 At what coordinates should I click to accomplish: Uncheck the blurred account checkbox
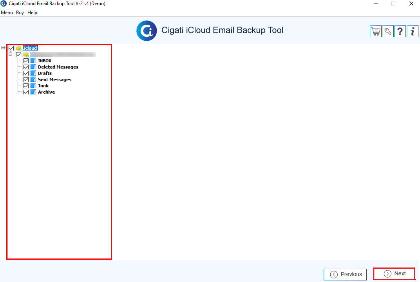point(18,54)
